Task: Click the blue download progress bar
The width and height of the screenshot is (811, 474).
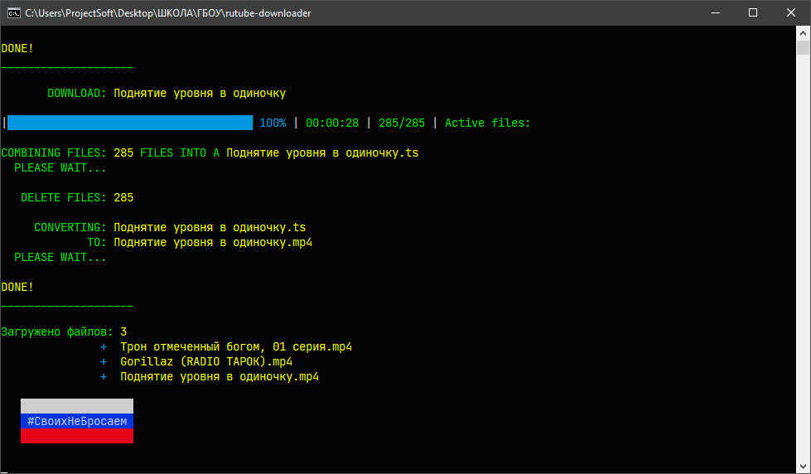Action: pos(129,123)
